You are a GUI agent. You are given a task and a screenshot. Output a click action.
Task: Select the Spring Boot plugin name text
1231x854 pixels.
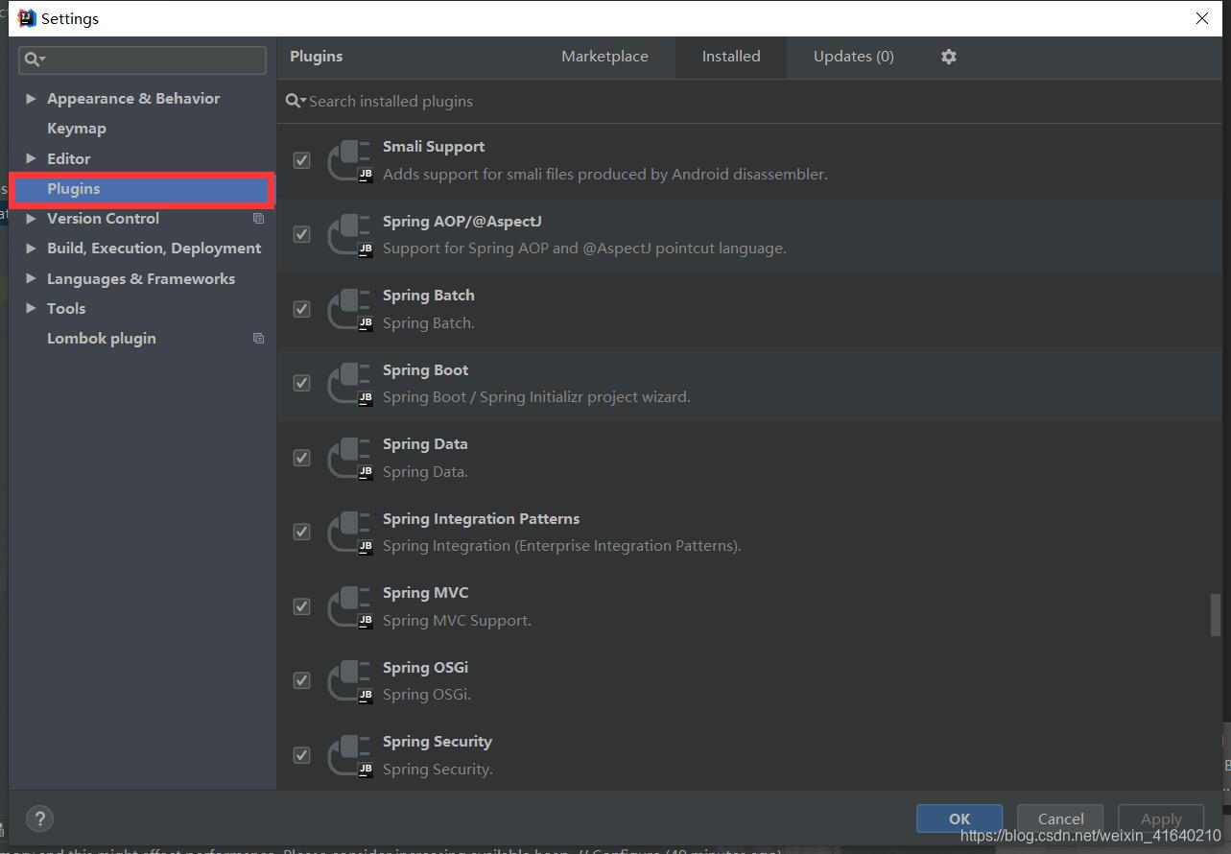pyautogui.click(x=425, y=369)
